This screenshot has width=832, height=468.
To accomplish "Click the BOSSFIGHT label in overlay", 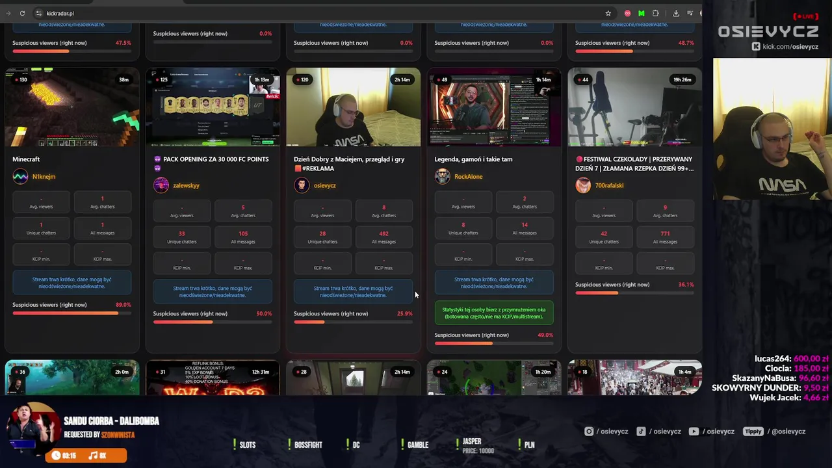I will (x=308, y=445).
